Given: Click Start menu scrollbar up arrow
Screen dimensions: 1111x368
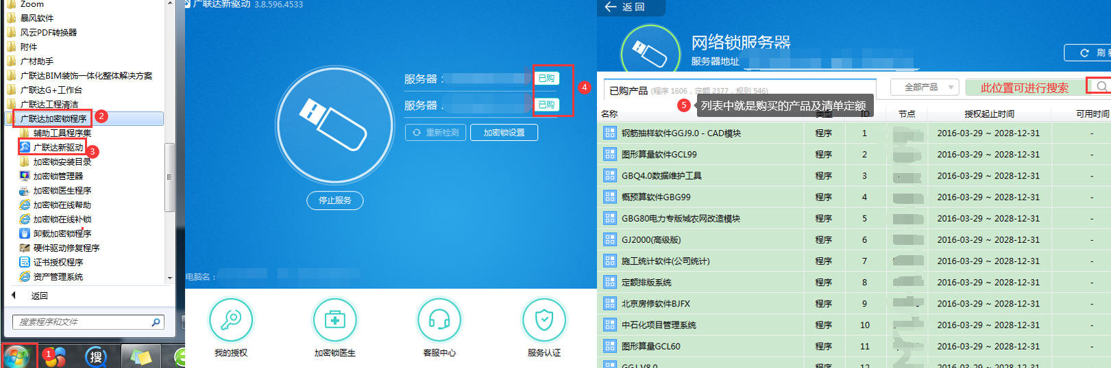Looking at the screenshot, I should click(170, 3).
